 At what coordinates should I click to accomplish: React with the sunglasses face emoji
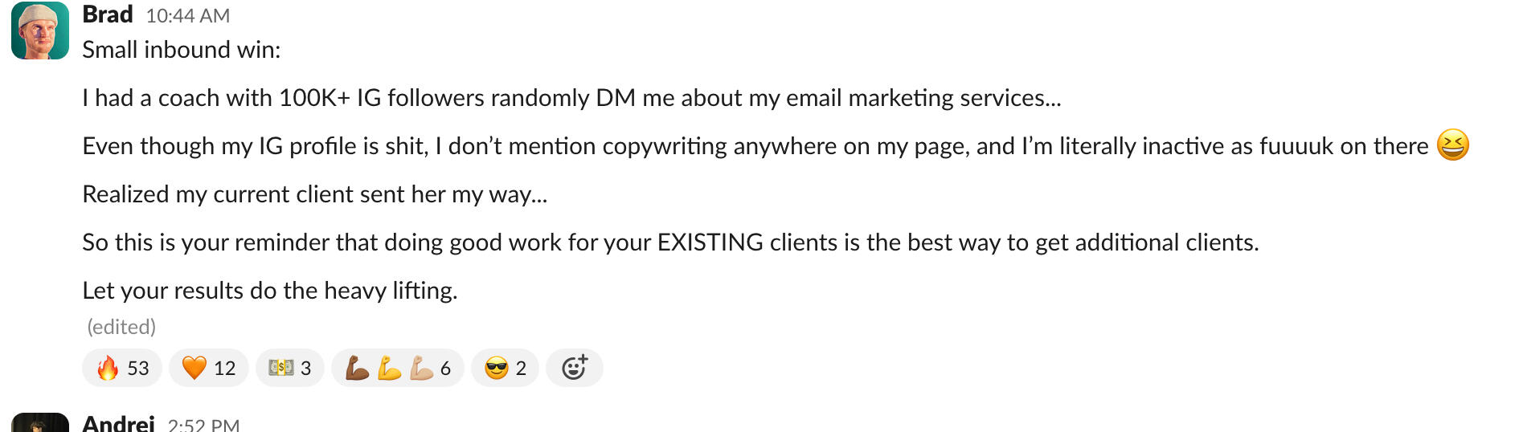pyautogui.click(x=505, y=368)
